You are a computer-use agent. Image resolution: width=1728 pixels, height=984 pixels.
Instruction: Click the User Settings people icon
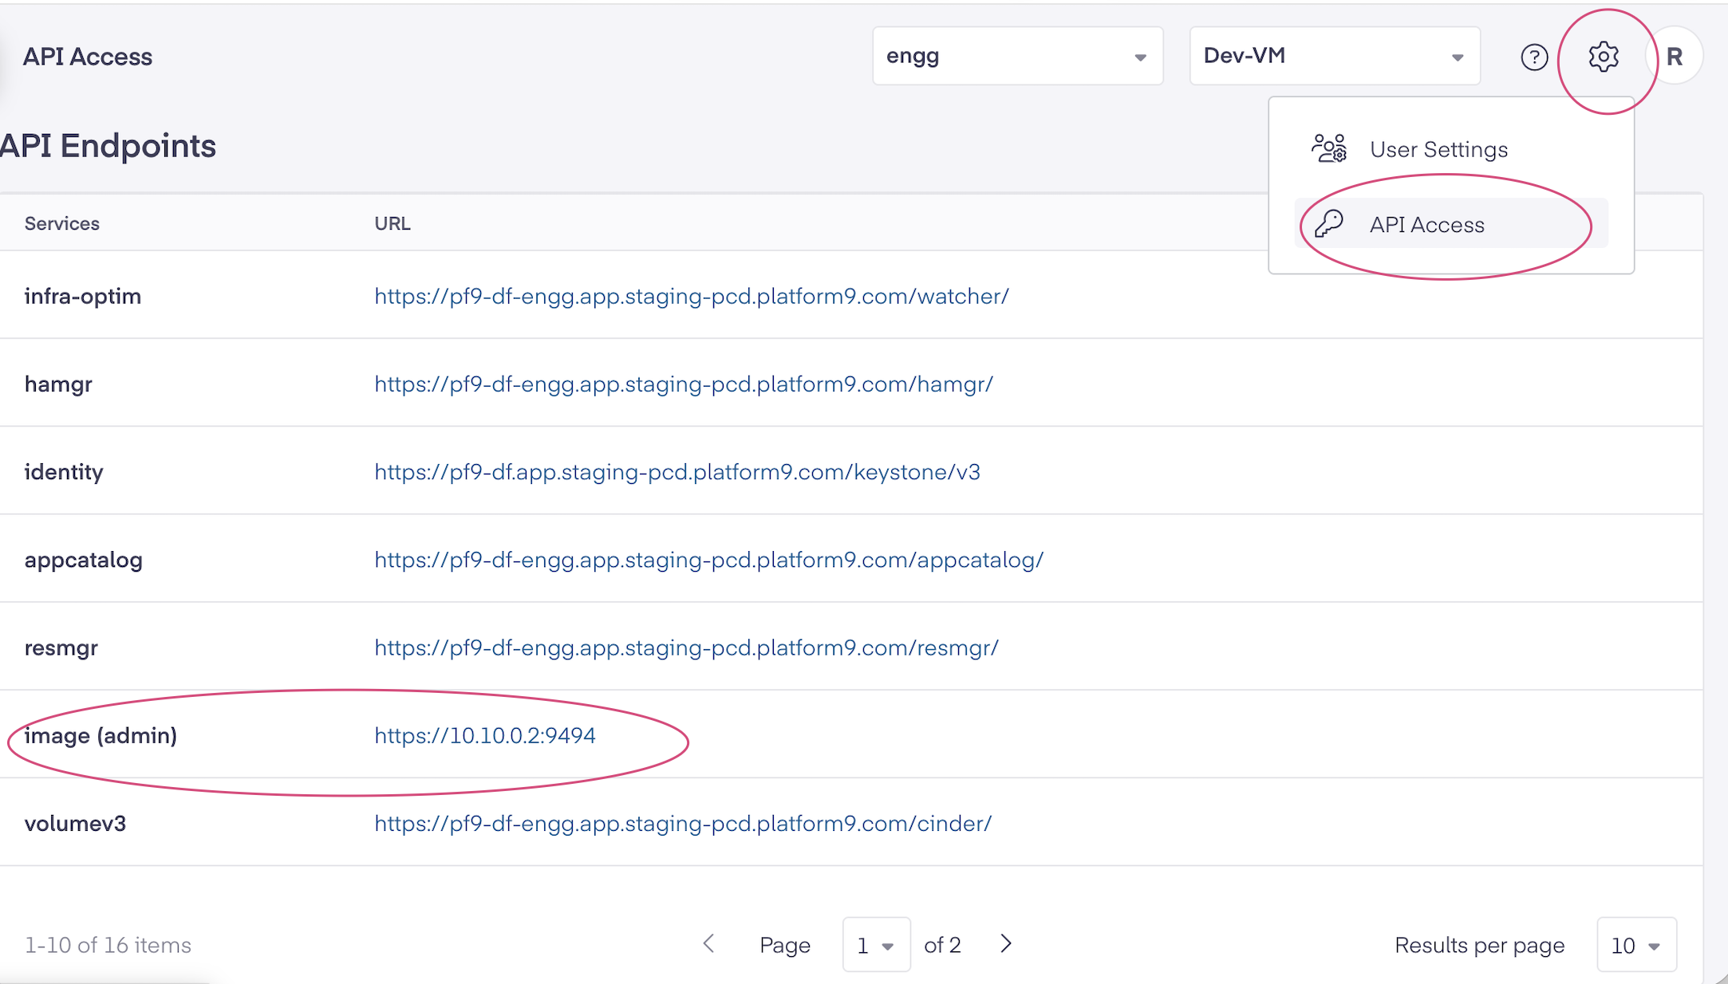1329,148
